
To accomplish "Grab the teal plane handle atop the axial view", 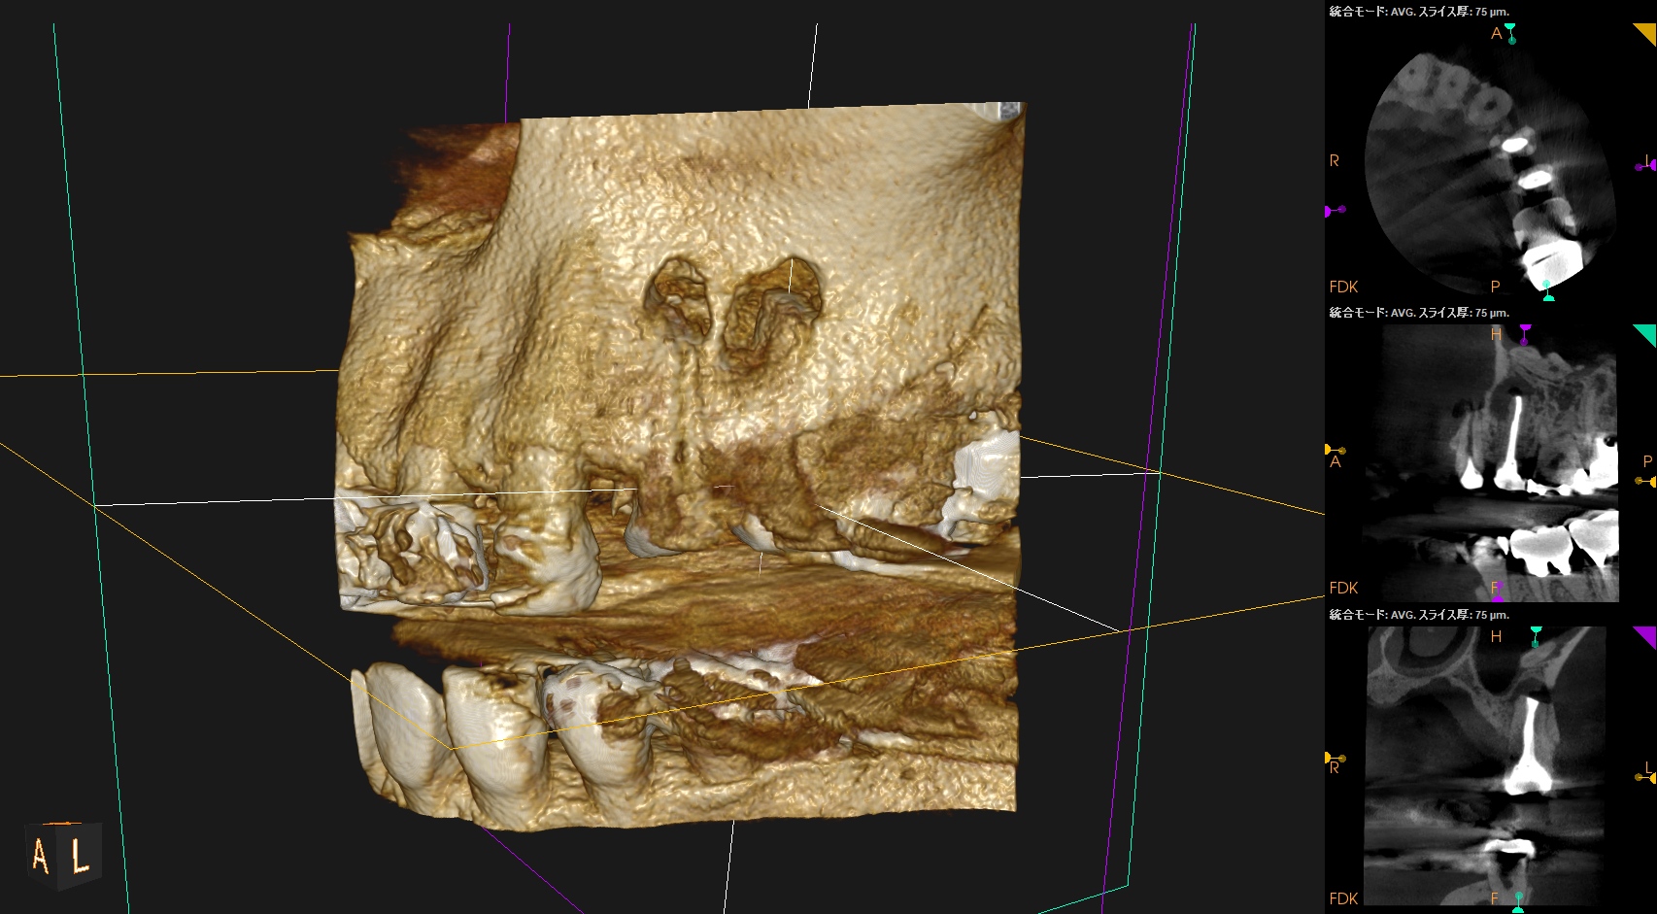I will (1510, 32).
